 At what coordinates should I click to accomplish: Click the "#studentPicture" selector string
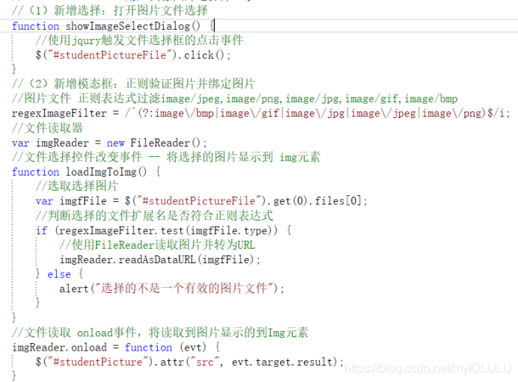point(98,362)
